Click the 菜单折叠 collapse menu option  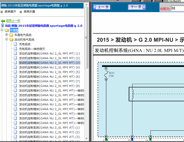coord(29,12)
